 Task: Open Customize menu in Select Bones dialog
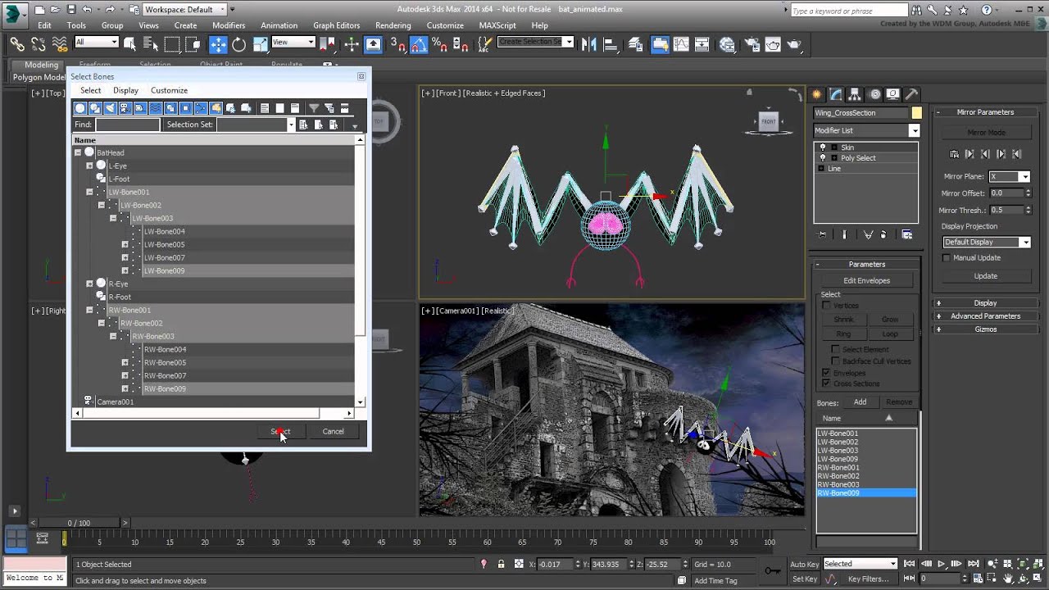(x=169, y=90)
